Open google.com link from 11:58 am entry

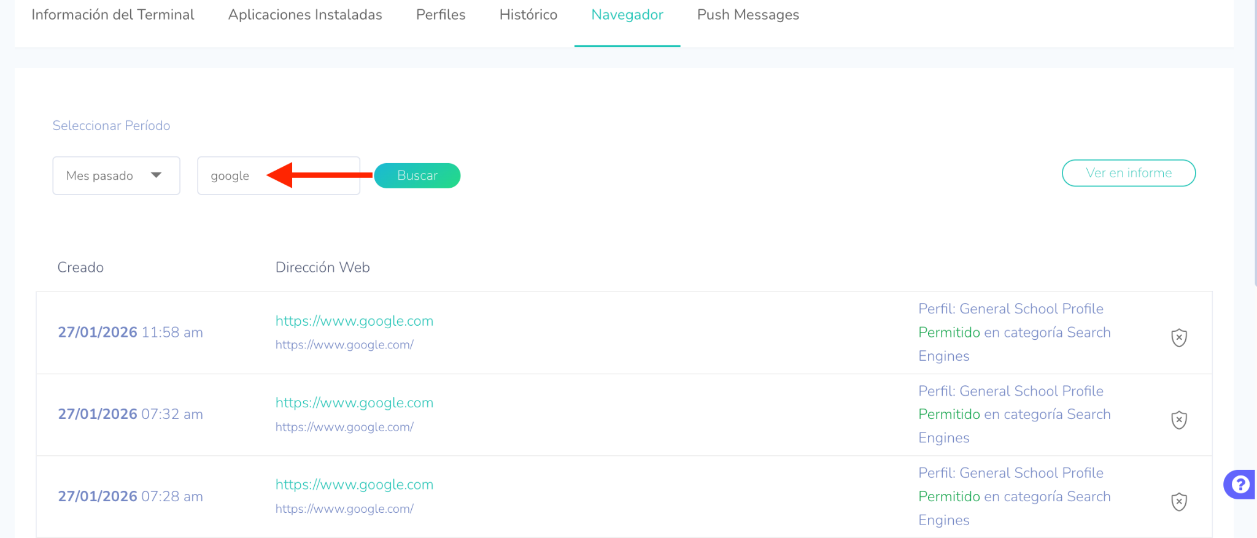point(354,321)
